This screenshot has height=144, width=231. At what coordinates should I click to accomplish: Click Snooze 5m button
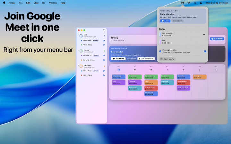coord(177,21)
